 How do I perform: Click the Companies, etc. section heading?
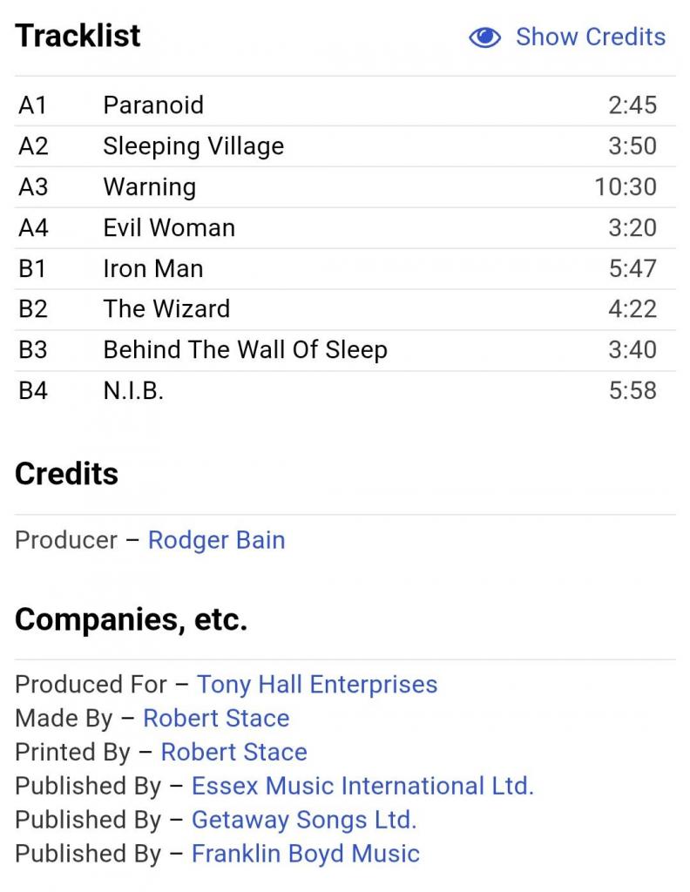[x=131, y=619]
